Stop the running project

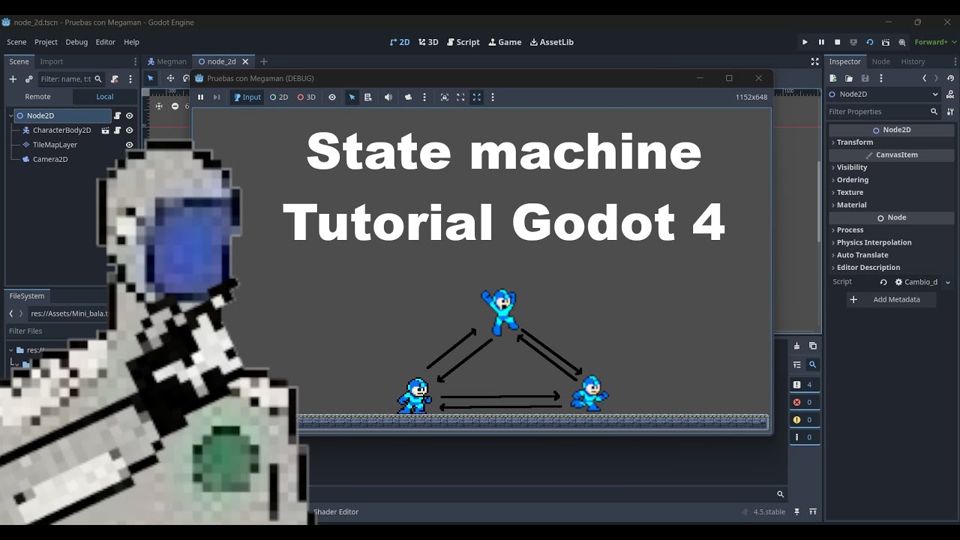(837, 42)
